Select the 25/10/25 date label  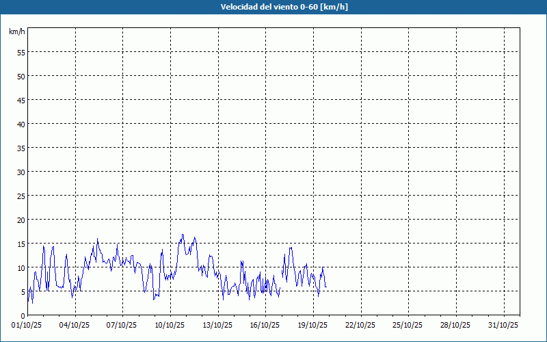(408, 325)
